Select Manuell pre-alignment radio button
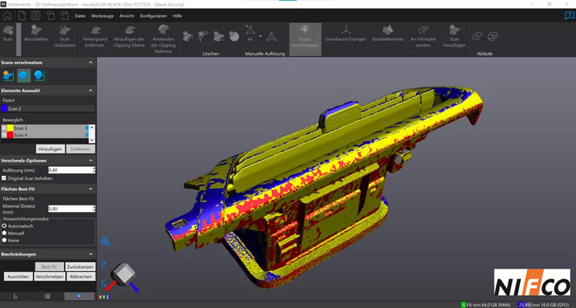 point(4,233)
